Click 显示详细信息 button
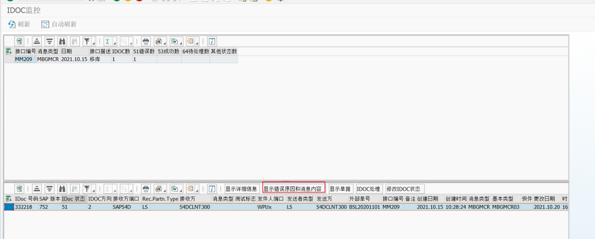Screen dimensions: 595x239 [241, 188]
